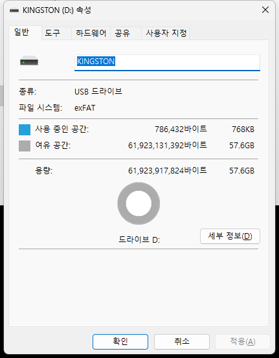Click the '사용 중인 공간:' label
The image size is (279, 358).
(x=61, y=129)
